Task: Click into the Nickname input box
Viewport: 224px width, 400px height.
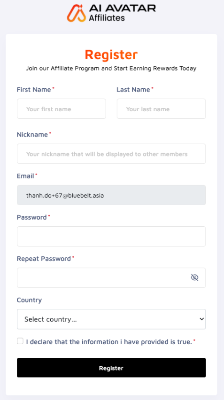Action: [x=111, y=154]
